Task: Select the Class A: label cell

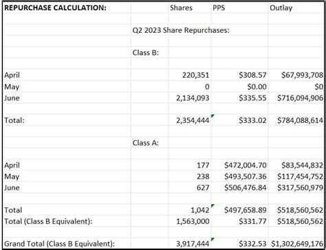Action: point(146,143)
